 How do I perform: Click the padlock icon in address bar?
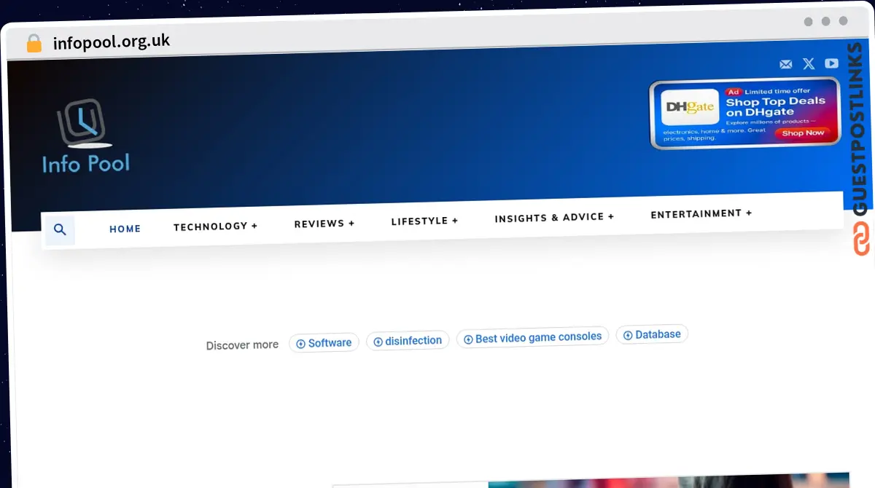click(34, 44)
